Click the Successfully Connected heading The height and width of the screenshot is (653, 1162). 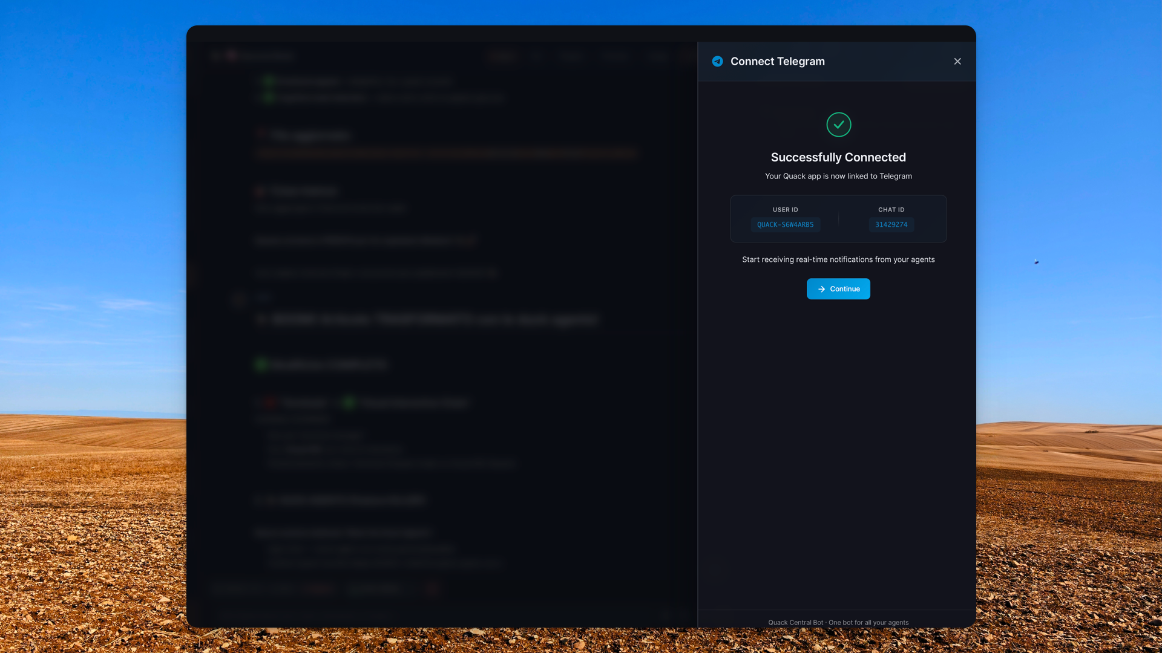click(838, 157)
